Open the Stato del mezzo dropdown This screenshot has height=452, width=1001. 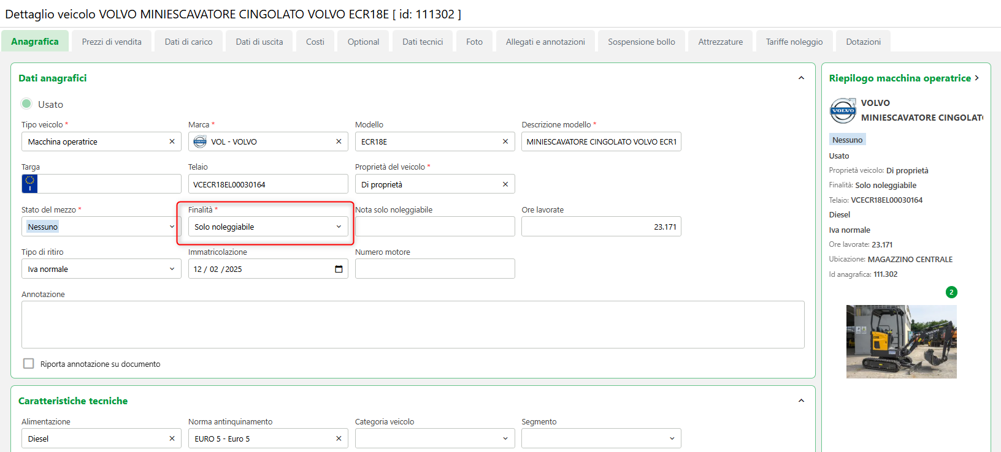point(101,227)
